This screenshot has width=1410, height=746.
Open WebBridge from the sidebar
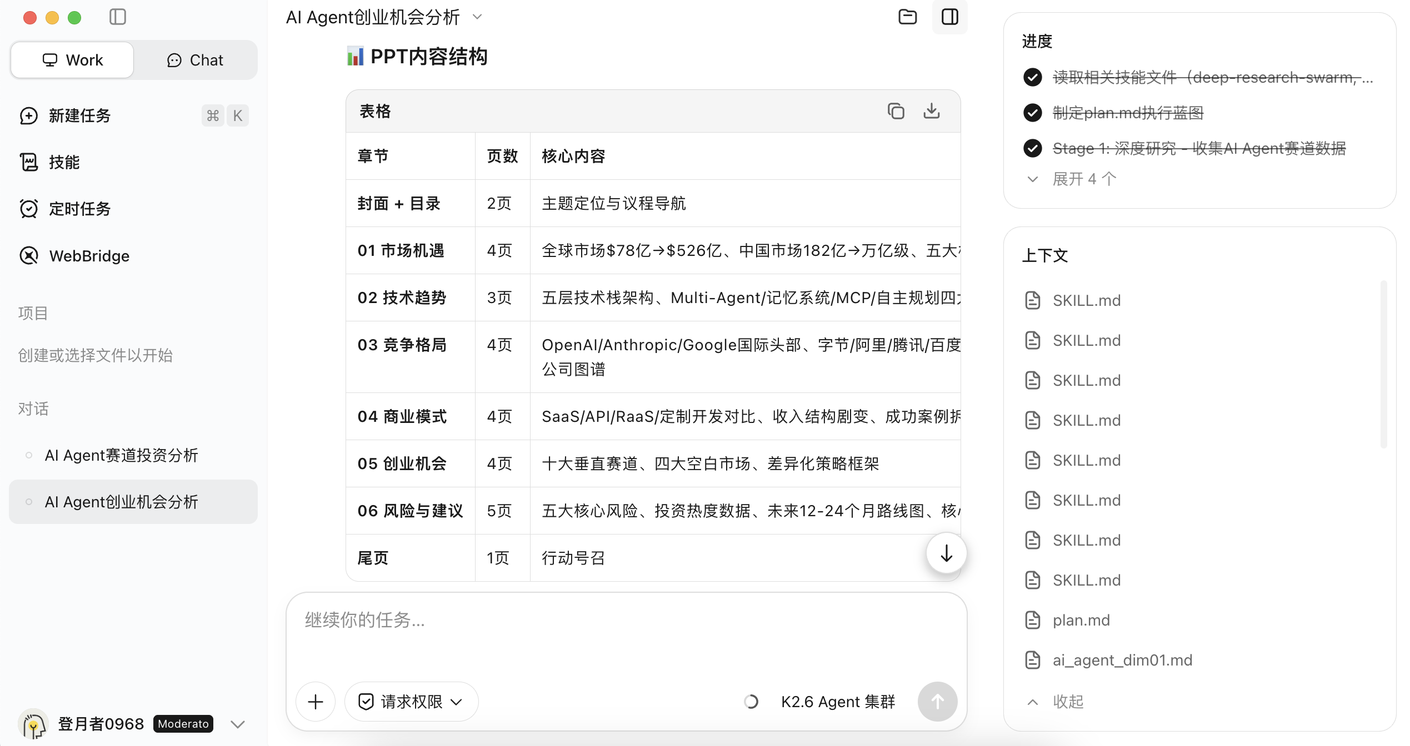133,256
